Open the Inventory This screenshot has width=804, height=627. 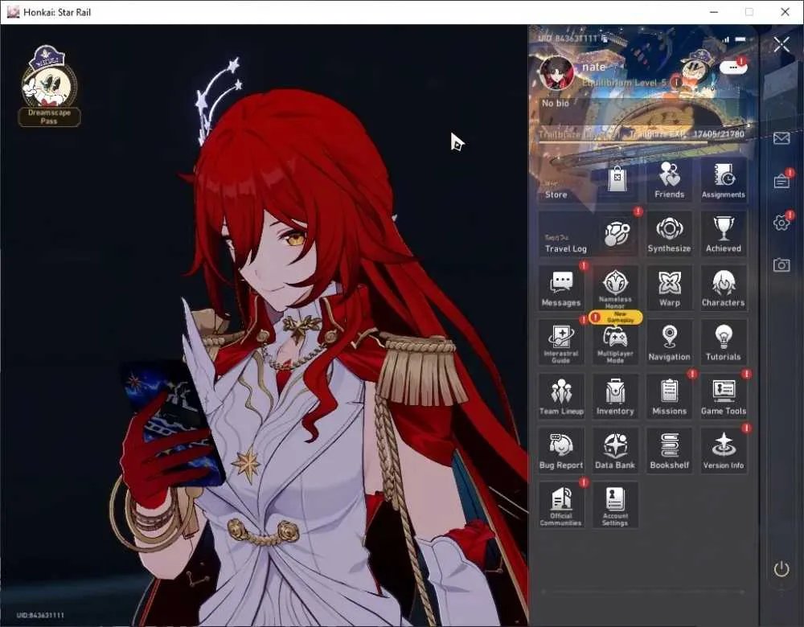[615, 397]
